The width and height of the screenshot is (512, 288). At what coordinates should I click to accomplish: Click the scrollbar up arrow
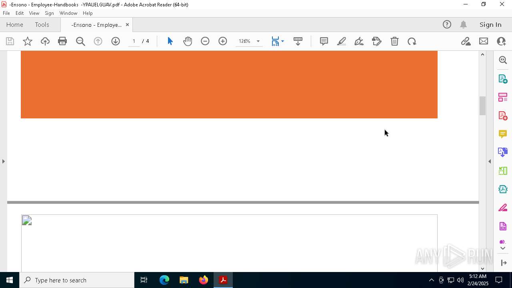[x=482, y=54]
